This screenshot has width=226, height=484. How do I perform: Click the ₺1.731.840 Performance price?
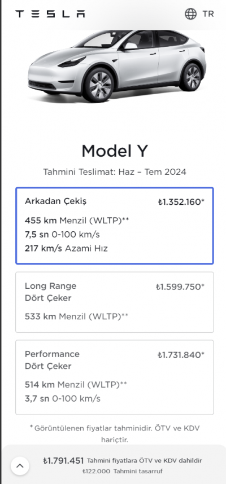181,355
